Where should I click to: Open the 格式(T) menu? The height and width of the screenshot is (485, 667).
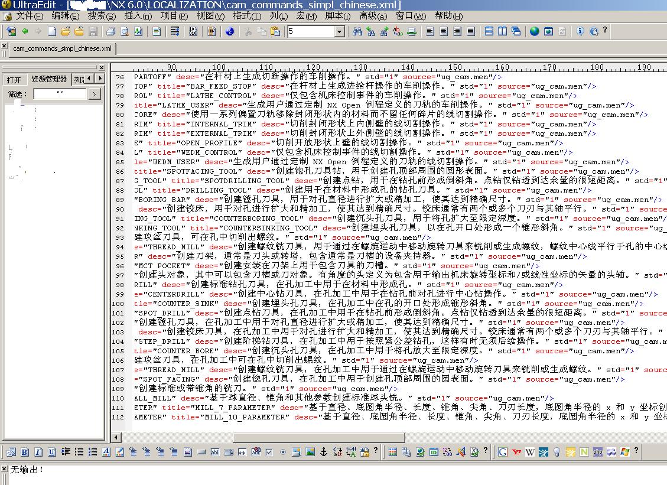tap(247, 16)
